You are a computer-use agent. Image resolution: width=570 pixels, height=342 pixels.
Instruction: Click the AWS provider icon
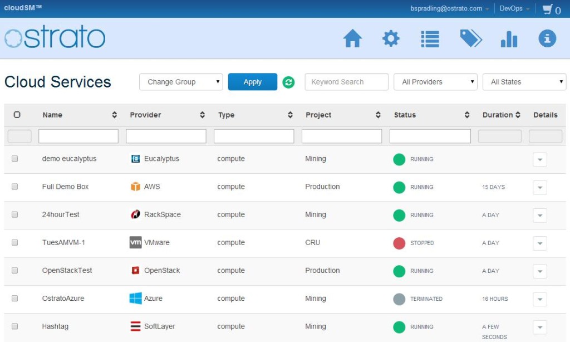coord(135,187)
